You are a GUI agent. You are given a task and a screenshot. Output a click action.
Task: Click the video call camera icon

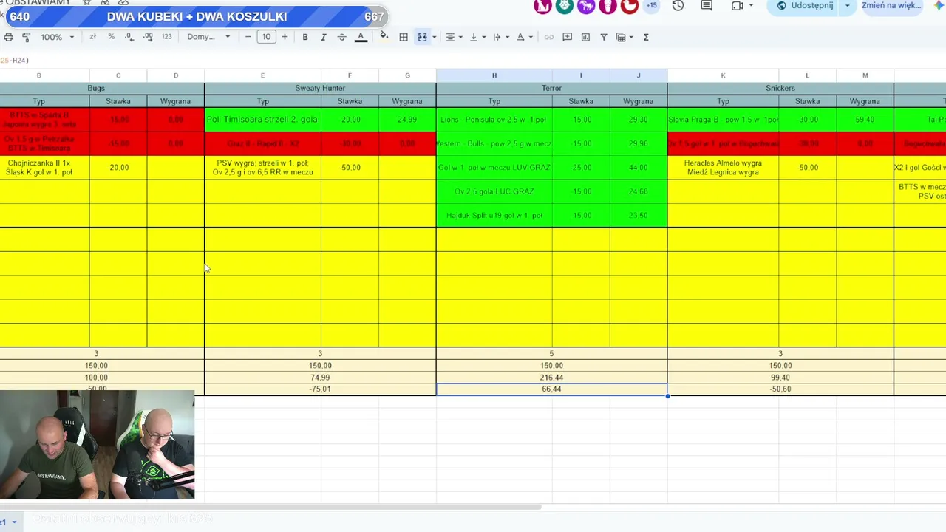point(737,6)
